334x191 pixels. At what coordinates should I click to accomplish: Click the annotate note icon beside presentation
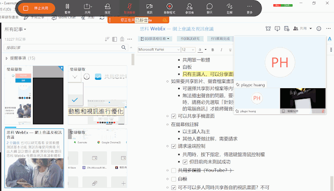[x=287, y=29]
